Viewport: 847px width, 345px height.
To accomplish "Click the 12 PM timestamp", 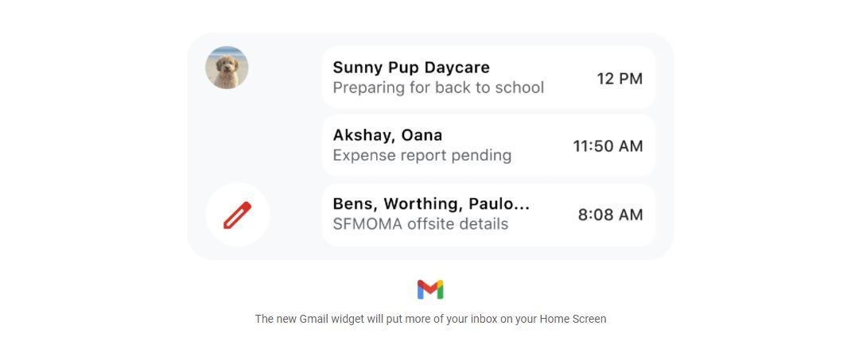I will click(620, 78).
